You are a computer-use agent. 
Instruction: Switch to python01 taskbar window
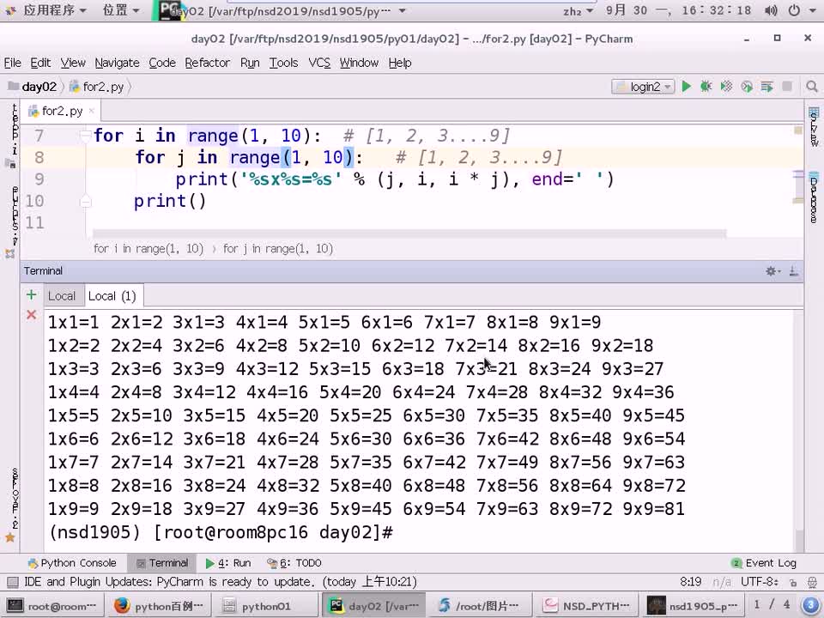point(266,606)
